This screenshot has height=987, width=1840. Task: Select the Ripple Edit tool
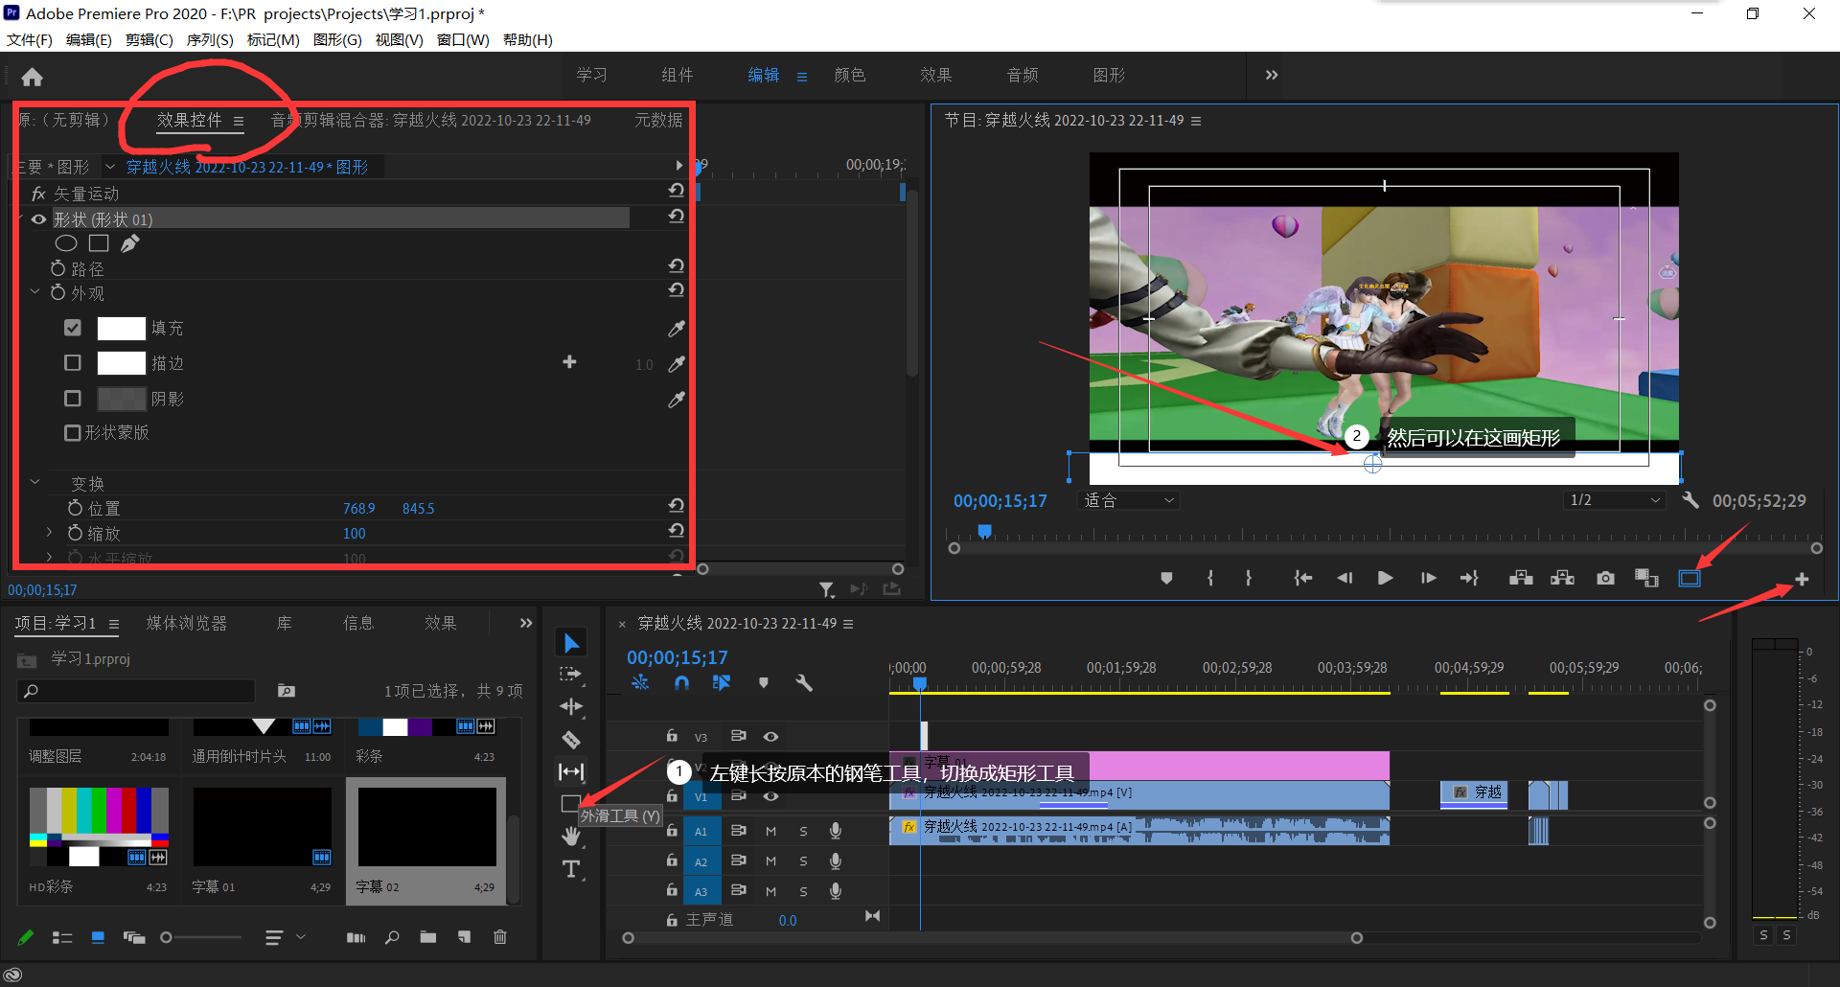571,707
